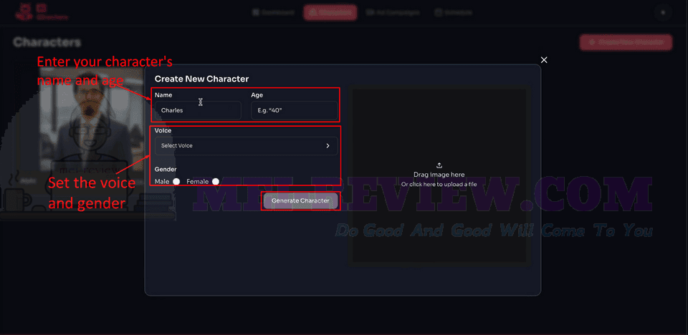Image resolution: width=688 pixels, height=335 pixels.
Task: Click the 'Or click here to upload a file' text
Action: (439, 184)
